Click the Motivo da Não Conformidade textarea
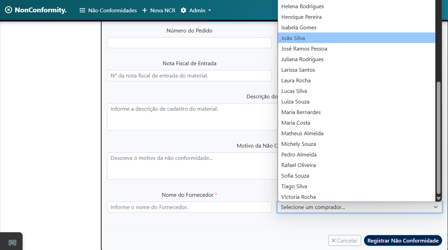448x250 pixels. point(192,166)
